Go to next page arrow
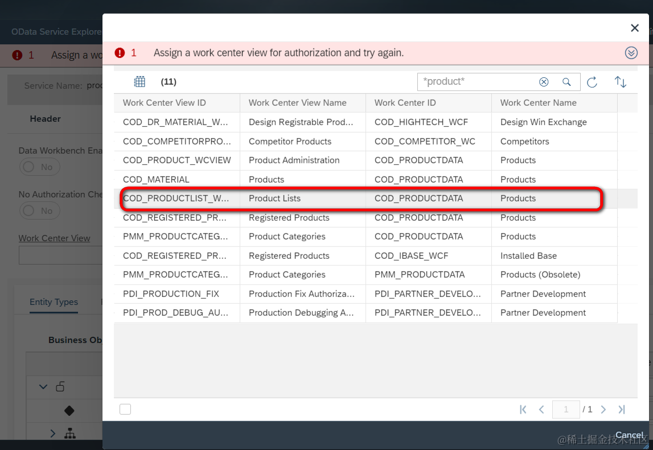The image size is (653, 450). [x=603, y=410]
